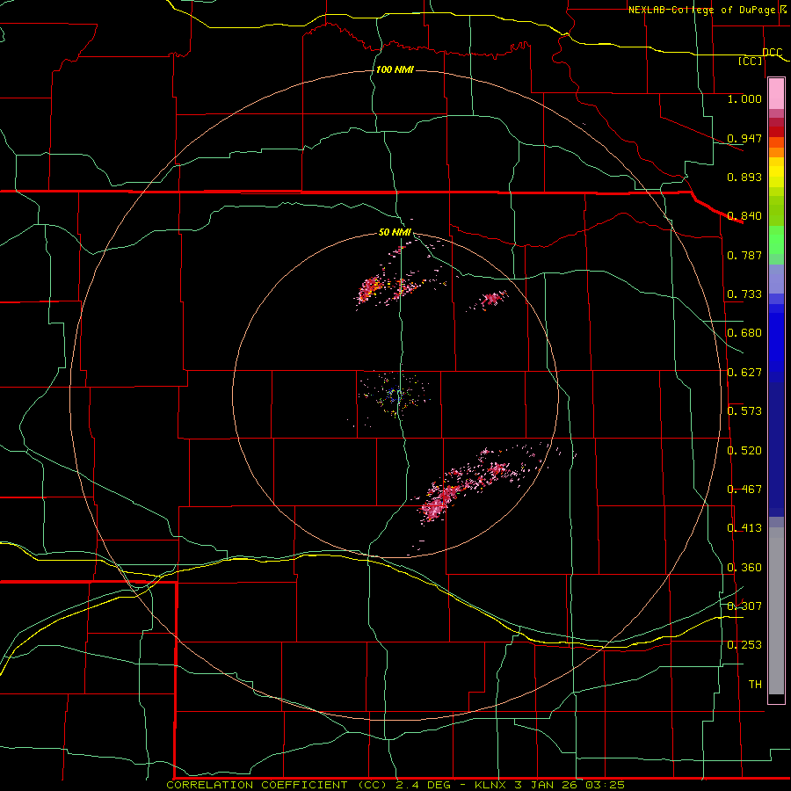Click the small northeast radar echo cluster
Viewport: 791px width, 791px height.
[492, 300]
